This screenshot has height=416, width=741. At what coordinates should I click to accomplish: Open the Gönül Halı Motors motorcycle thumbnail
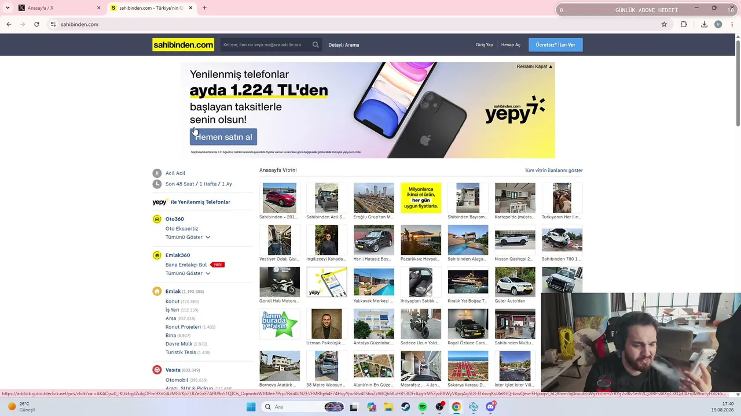[280, 282]
